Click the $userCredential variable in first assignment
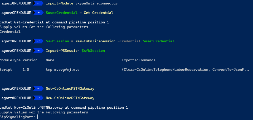Screen dimensions: 253x120 click(x=62, y=13)
